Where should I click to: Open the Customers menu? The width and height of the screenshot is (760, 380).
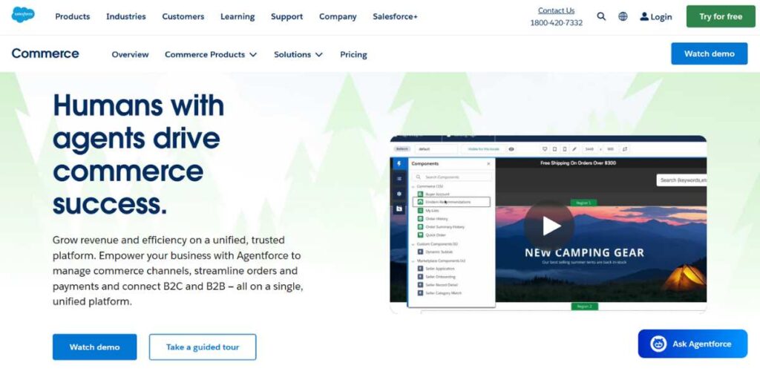tap(183, 16)
